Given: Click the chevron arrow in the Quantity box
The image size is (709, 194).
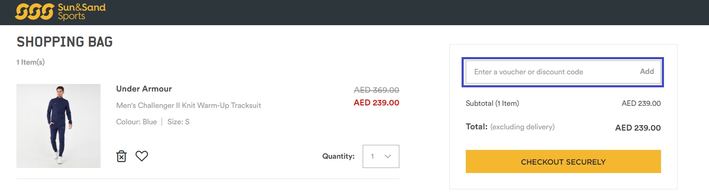Looking at the screenshot, I should [x=388, y=156].
